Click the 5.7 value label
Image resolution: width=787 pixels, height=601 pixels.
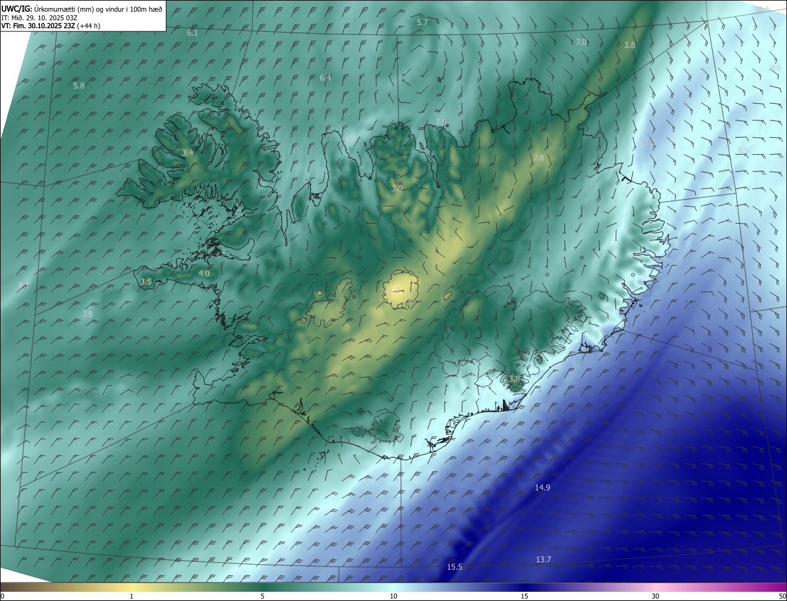click(422, 23)
